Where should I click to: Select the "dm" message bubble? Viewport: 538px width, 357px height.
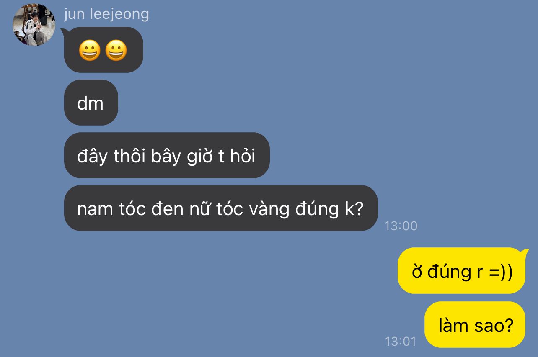91,103
